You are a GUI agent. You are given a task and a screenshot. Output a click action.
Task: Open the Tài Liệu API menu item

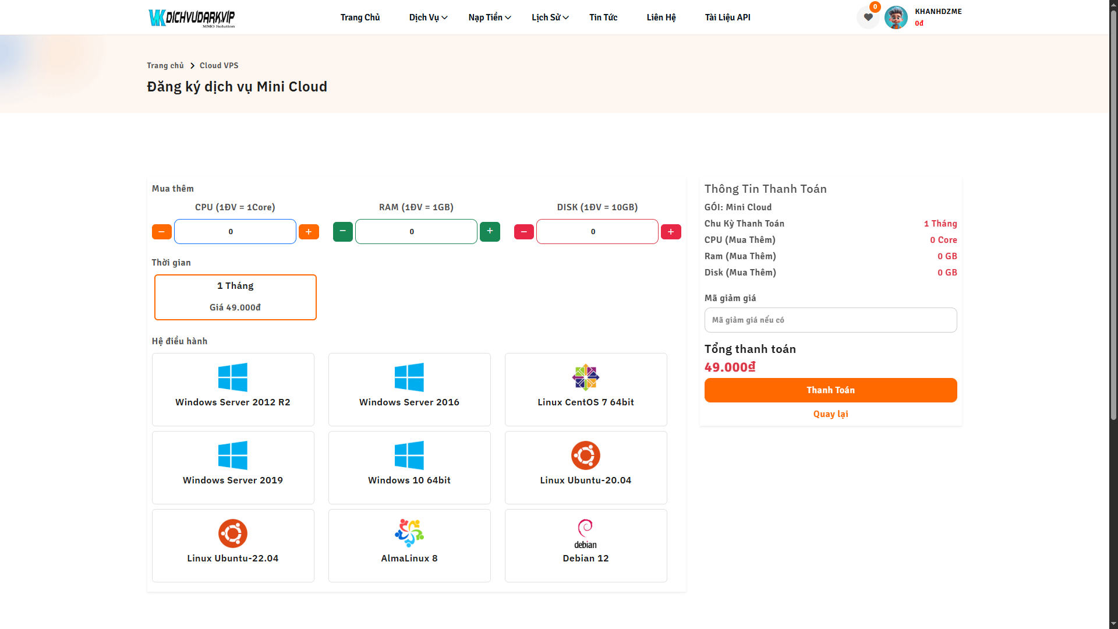pyautogui.click(x=727, y=17)
